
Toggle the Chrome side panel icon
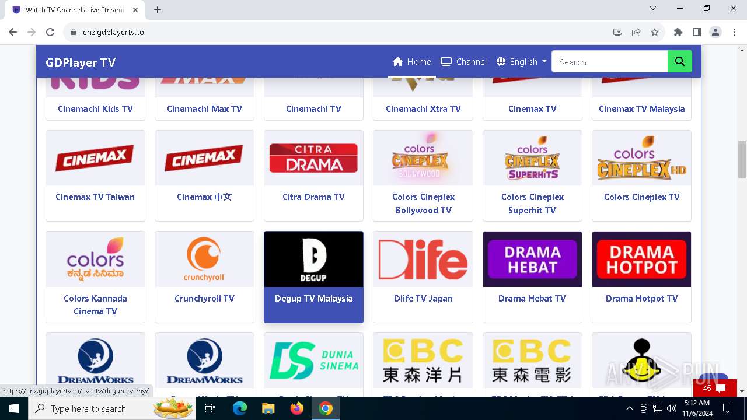[x=697, y=32]
